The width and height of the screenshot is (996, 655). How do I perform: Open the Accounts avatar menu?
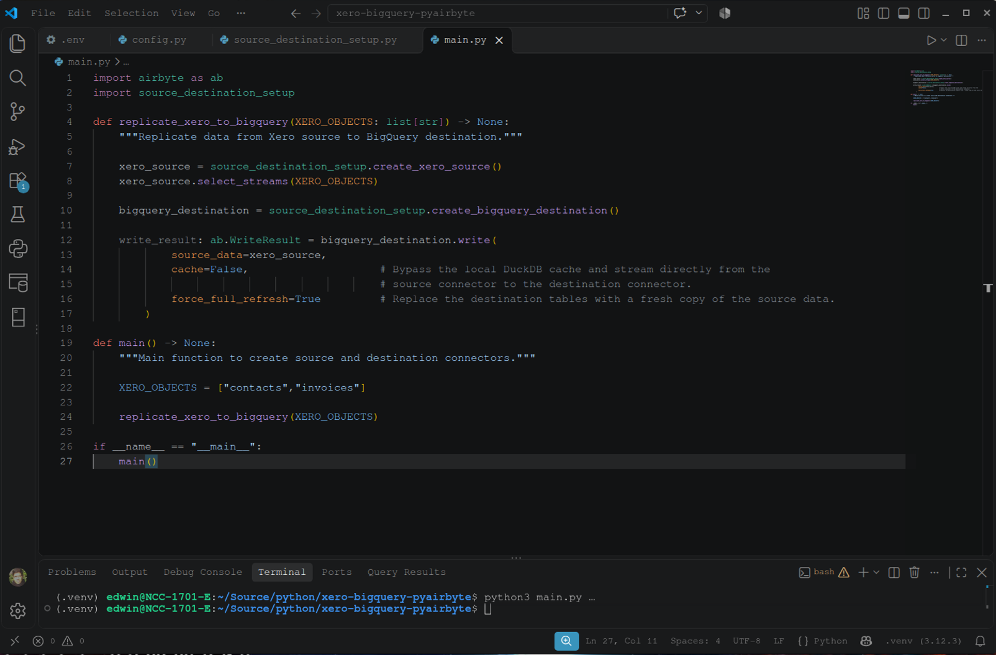point(18,577)
